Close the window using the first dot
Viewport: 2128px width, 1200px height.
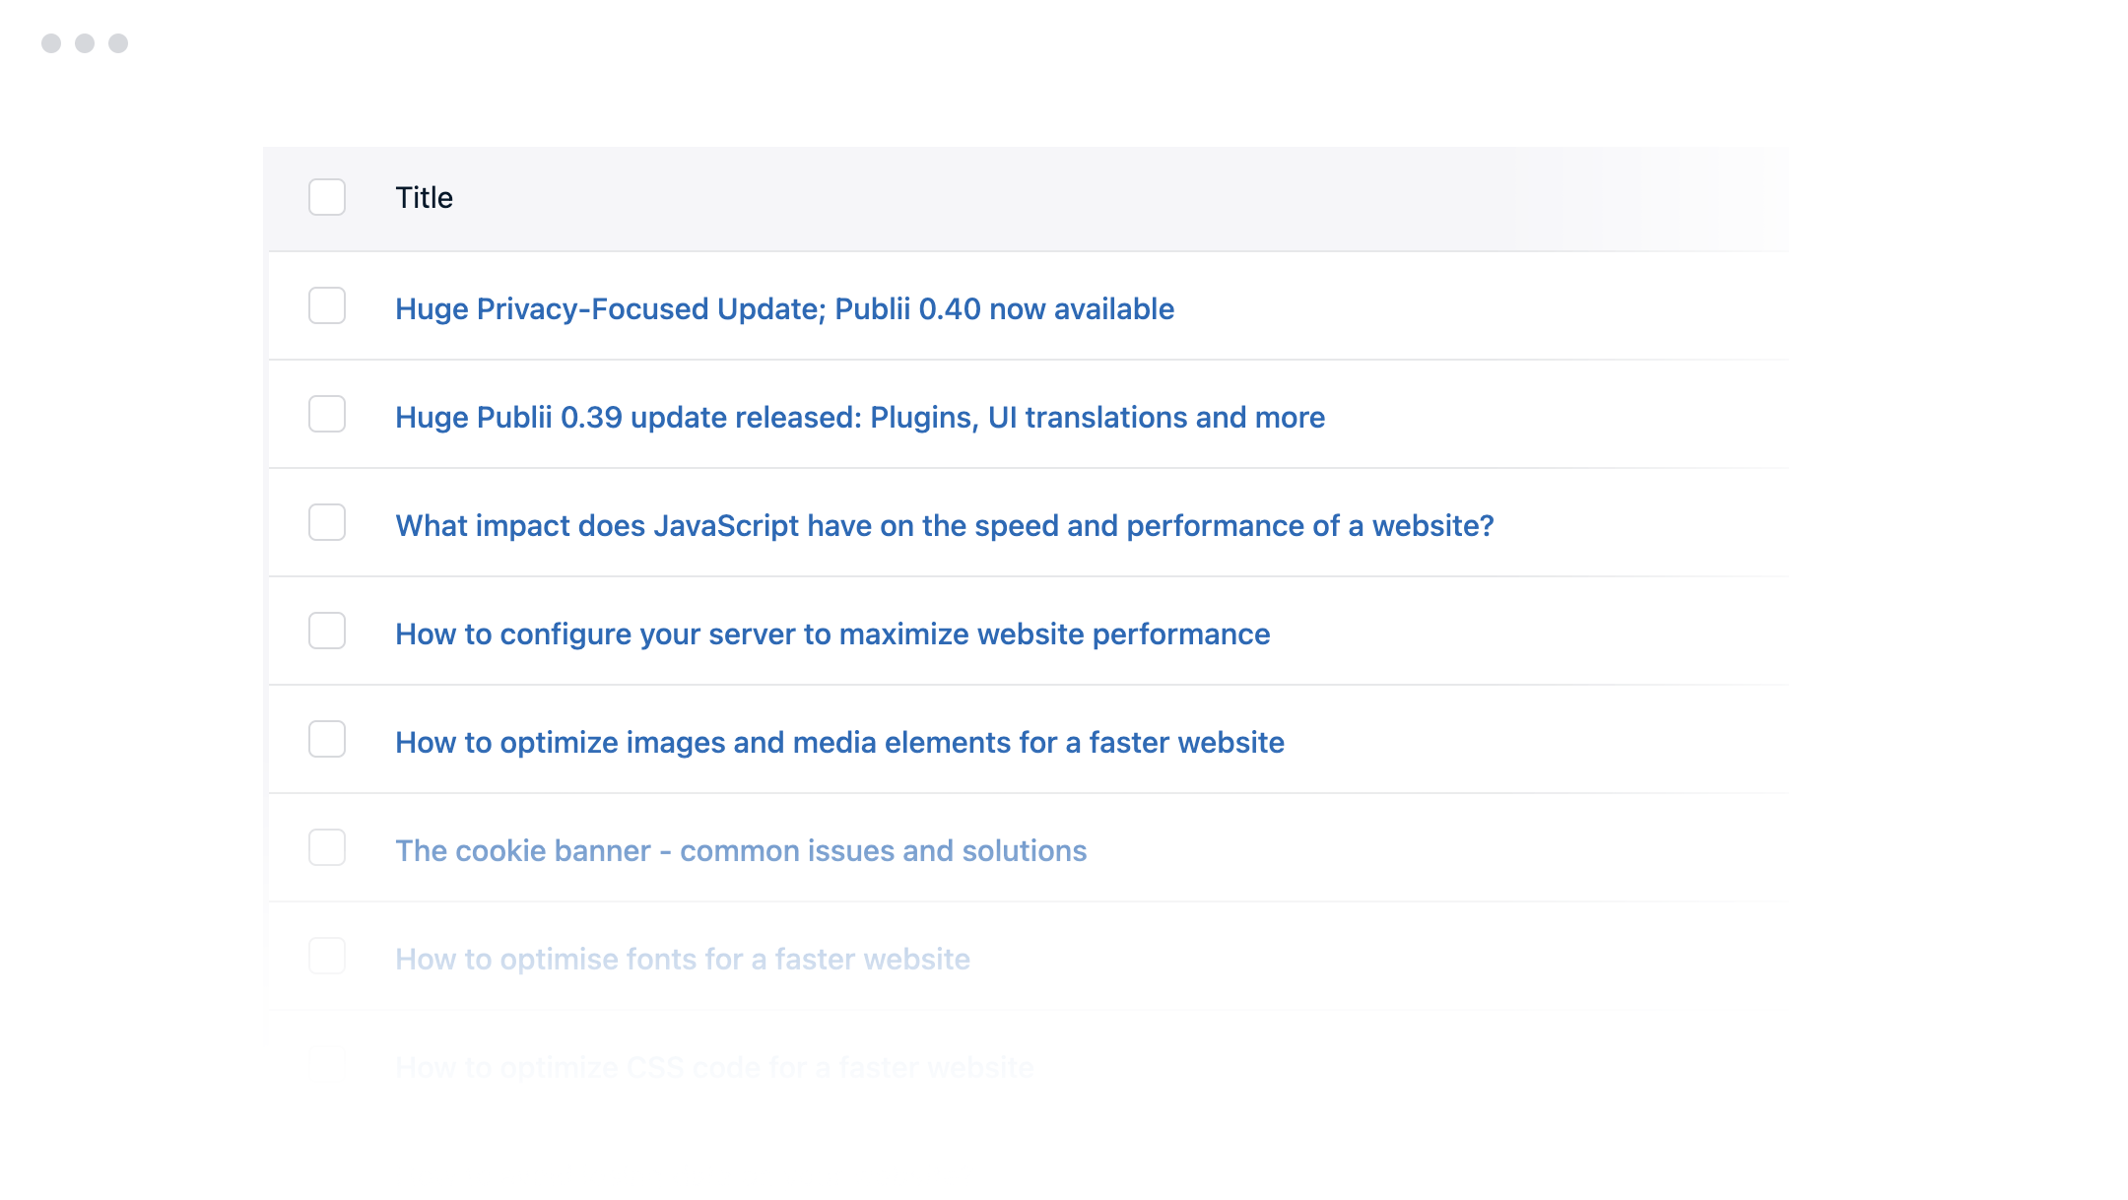(51, 43)
